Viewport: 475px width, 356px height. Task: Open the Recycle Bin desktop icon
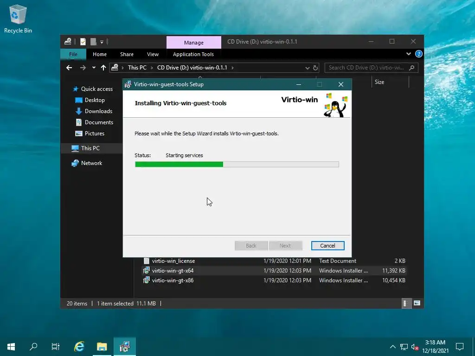tap(18, 19)
